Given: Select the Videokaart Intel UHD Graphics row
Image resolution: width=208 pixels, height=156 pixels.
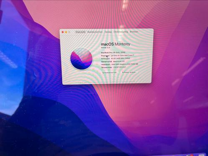Looking at the screenshot, I should (119, 64).
